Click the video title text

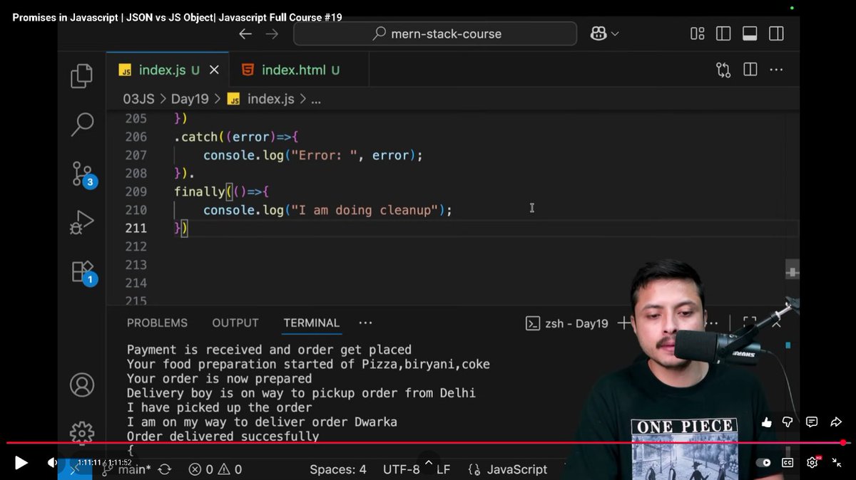click(177, 17)
